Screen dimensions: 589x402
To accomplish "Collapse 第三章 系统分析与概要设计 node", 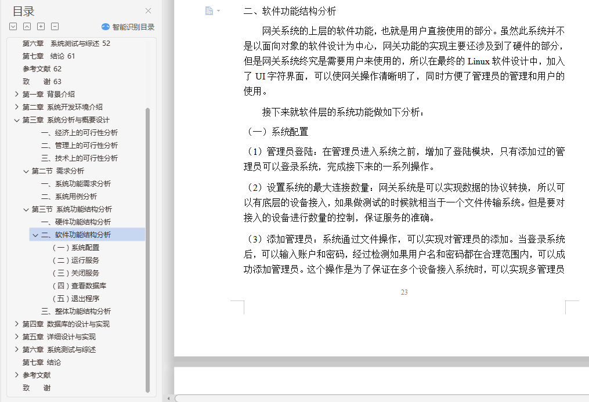I will [x=16, y=120].
